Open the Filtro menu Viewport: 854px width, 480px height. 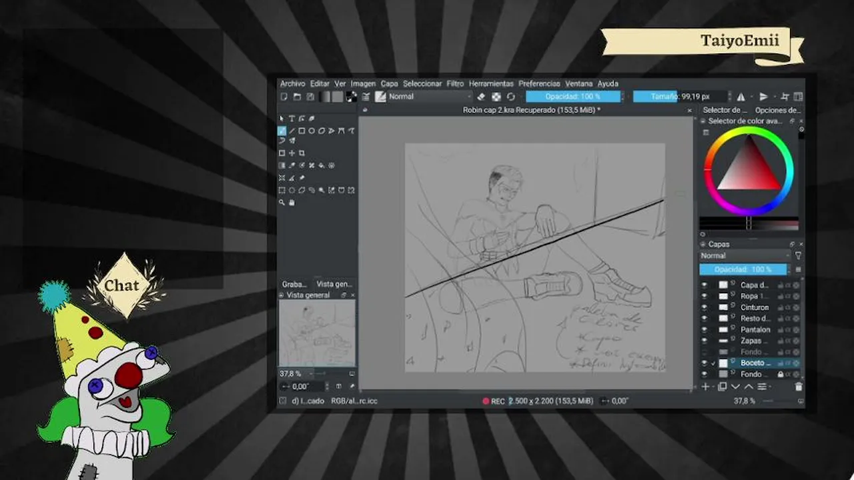click(x=455, y=83)
